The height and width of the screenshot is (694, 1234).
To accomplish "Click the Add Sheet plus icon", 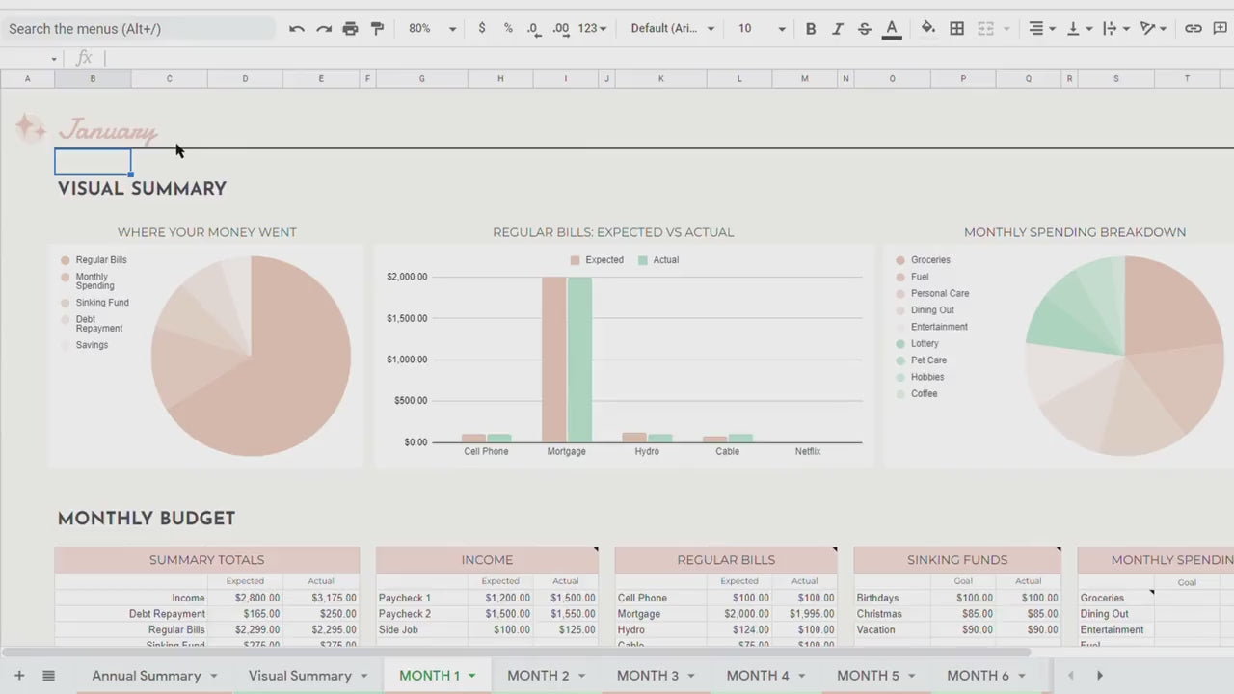I will (19, 676).
